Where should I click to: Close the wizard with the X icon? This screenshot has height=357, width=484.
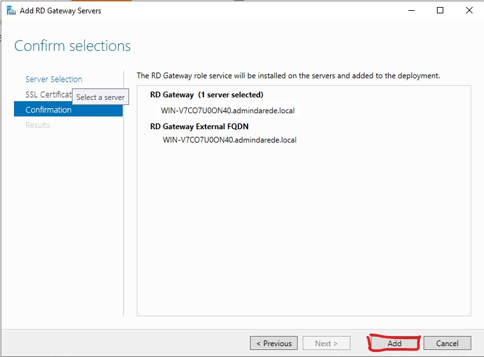(x=469, y=10)
